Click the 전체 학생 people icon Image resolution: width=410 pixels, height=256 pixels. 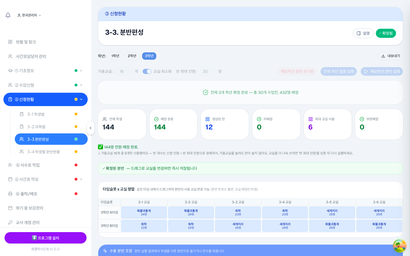point(105,119)
